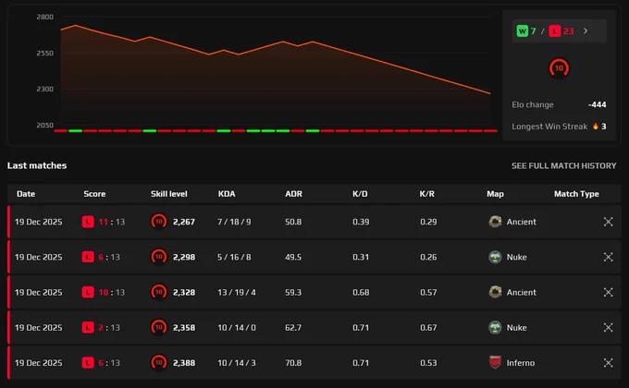Click the KDA value 5 / 16 / 8

(234, 257)
